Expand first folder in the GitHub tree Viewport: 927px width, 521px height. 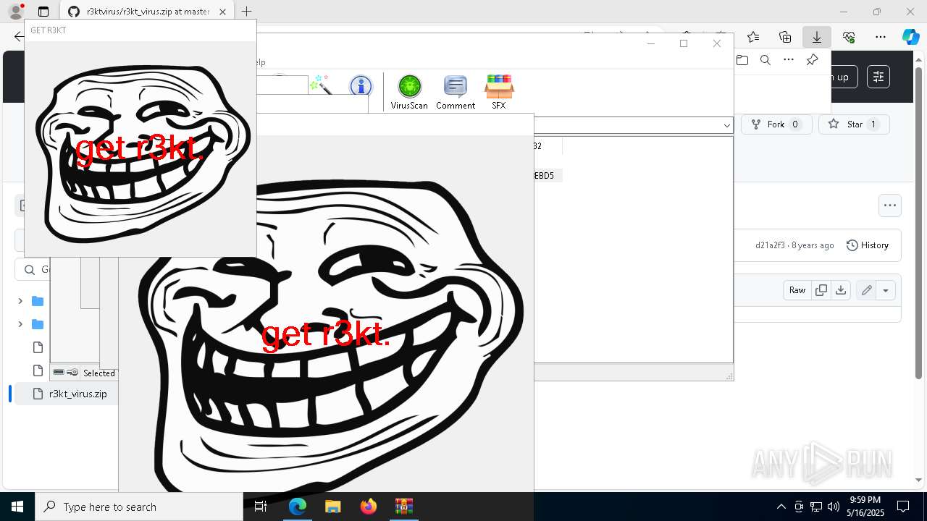[x=20, y=301]
